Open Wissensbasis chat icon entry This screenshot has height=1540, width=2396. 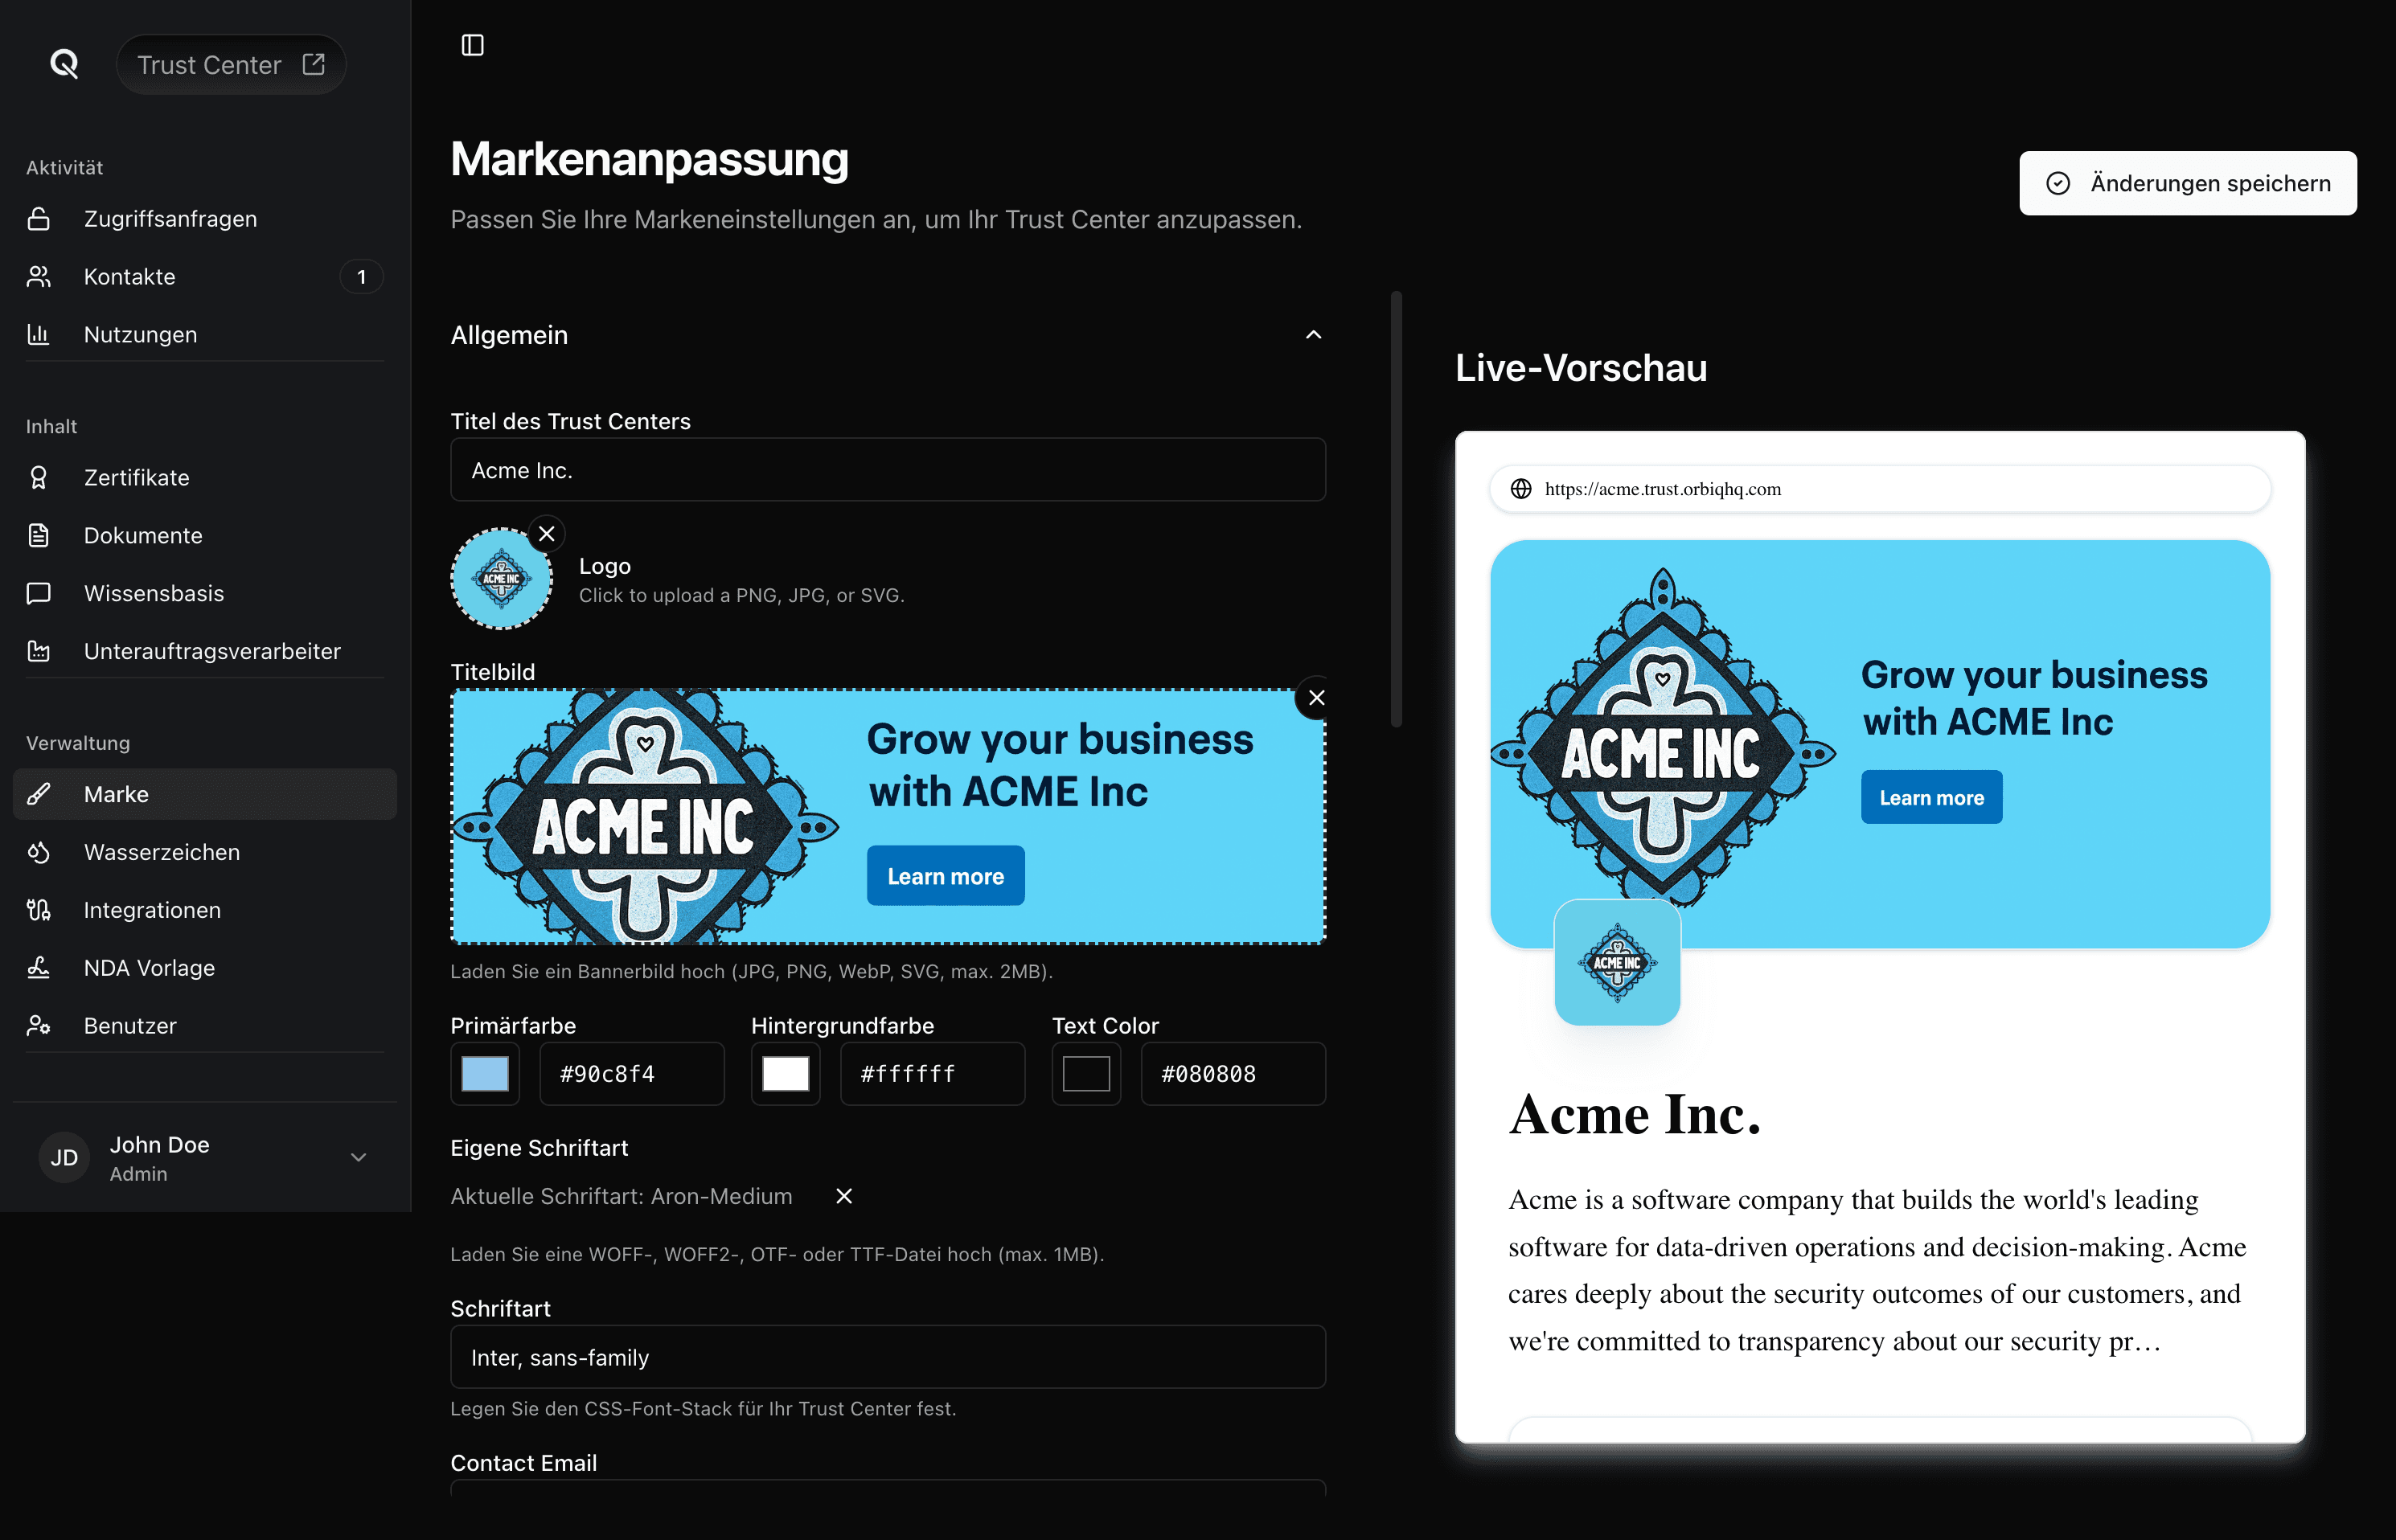pos(39,594)
